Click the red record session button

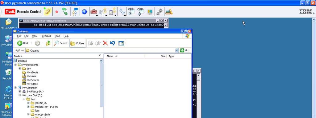[57, 12]
